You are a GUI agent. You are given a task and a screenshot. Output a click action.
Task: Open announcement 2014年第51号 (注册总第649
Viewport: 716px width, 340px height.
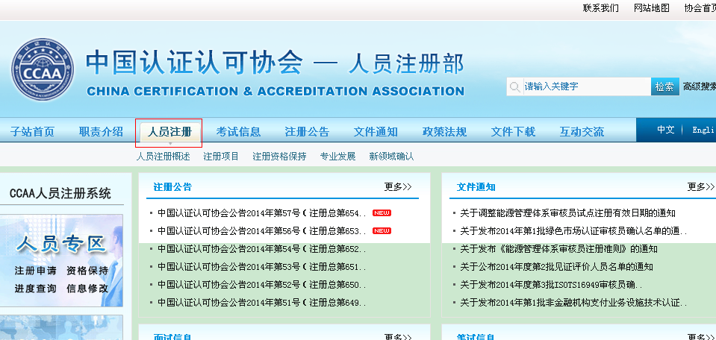[261, 303]
